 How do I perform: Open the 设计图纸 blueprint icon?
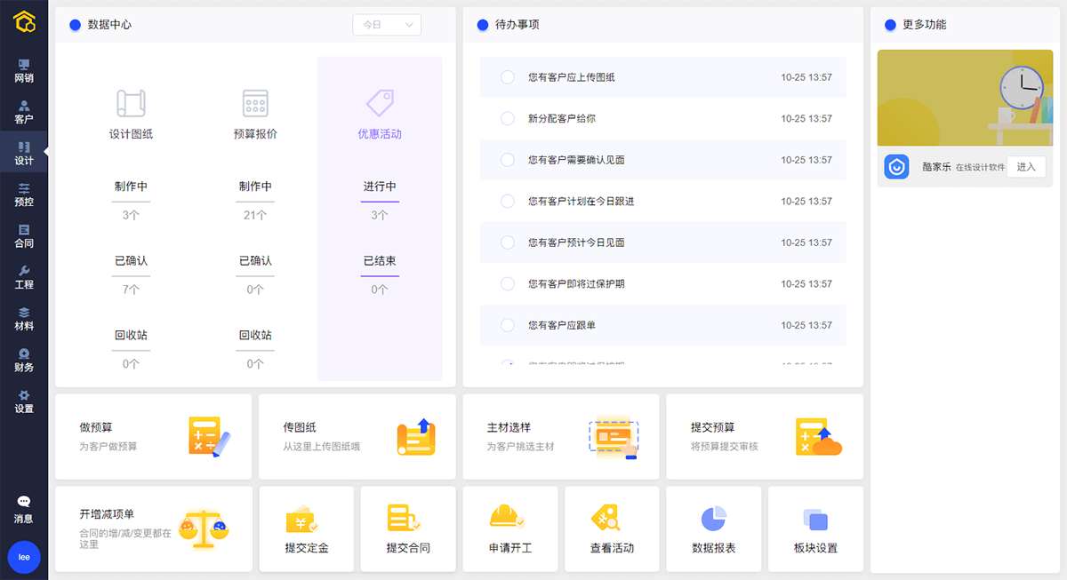(131, 103)
